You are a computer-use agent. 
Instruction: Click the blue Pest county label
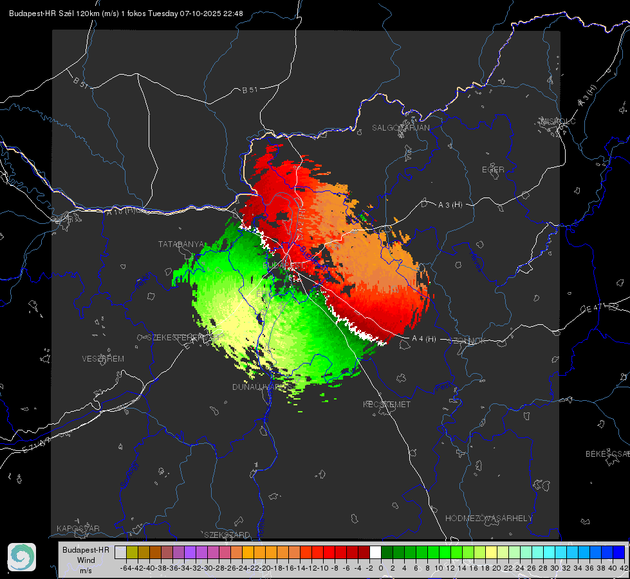coord(443,387)
